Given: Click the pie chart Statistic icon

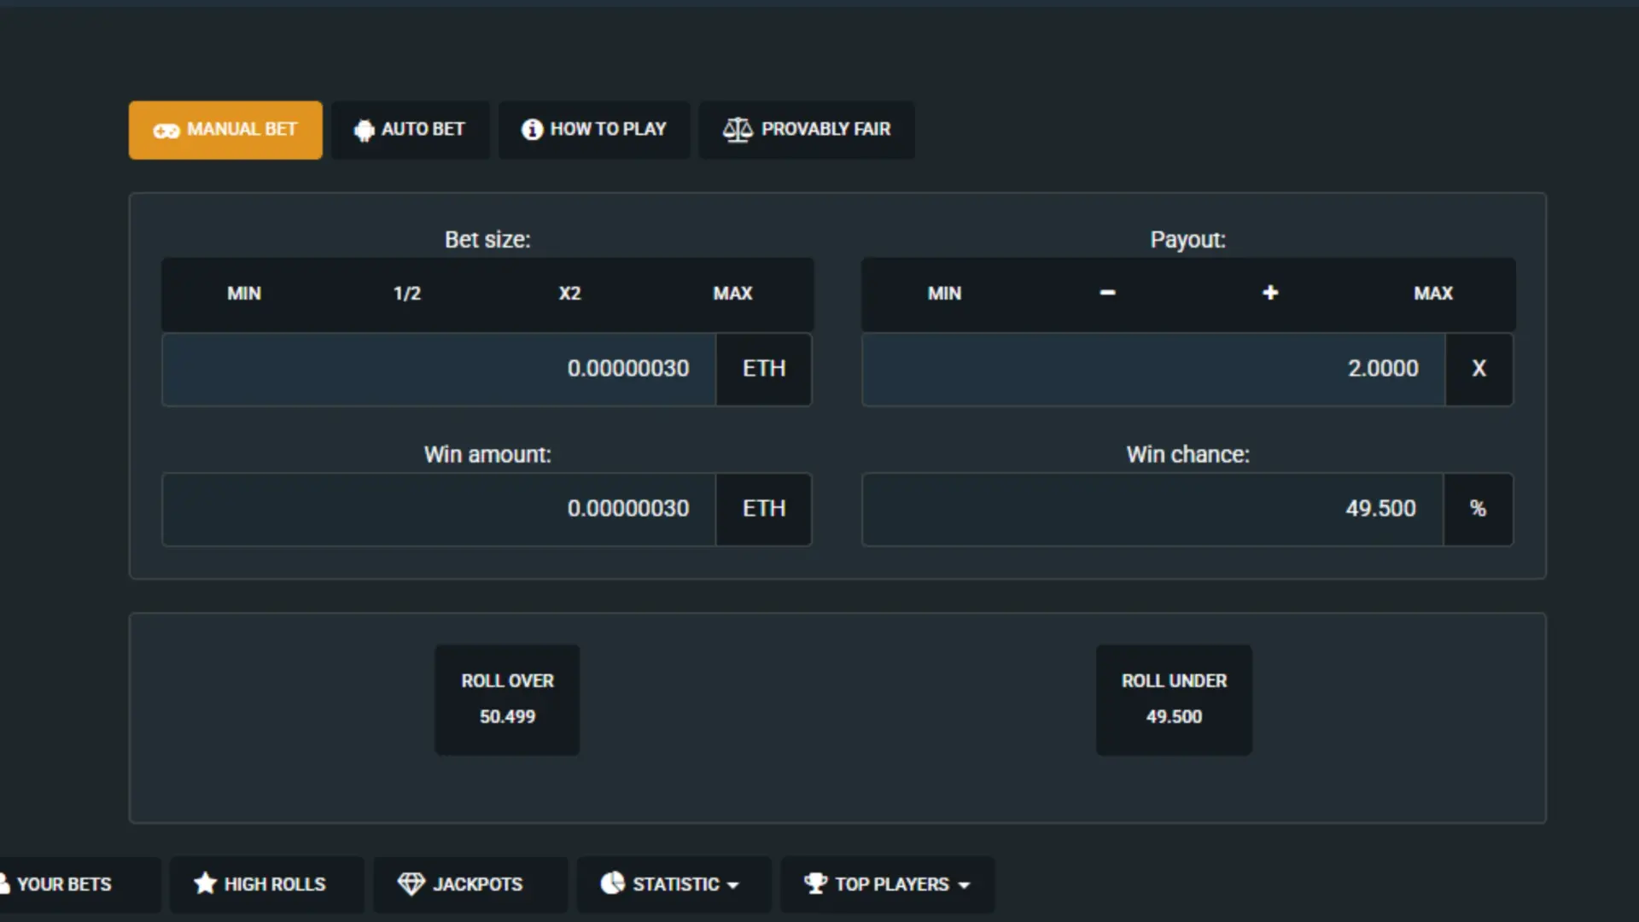Looking at the screenshot, I should [x=612, y=884].
